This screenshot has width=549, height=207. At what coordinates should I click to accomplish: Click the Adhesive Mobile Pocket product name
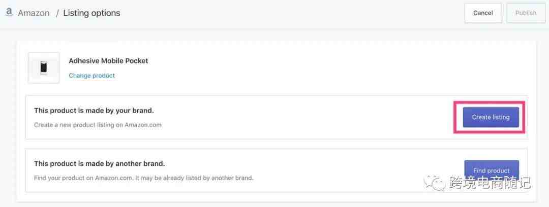pyautogui.click(x=108, y=61)
